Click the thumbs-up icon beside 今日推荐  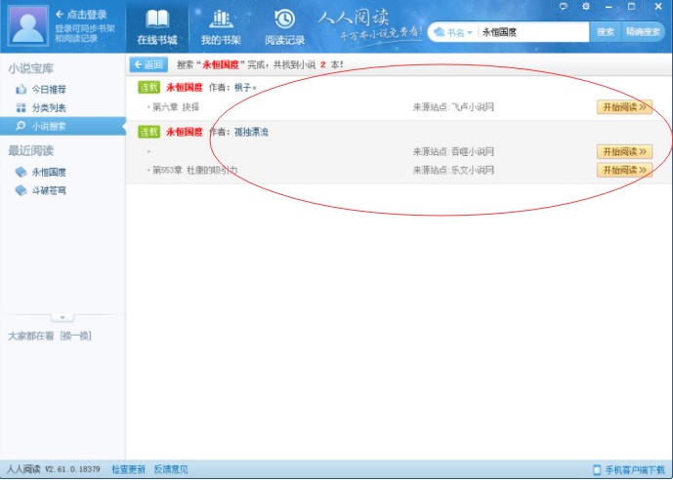pos(21,89)
